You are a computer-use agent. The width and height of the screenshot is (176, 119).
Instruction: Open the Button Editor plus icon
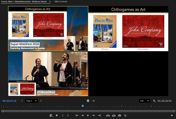[172, 115]
